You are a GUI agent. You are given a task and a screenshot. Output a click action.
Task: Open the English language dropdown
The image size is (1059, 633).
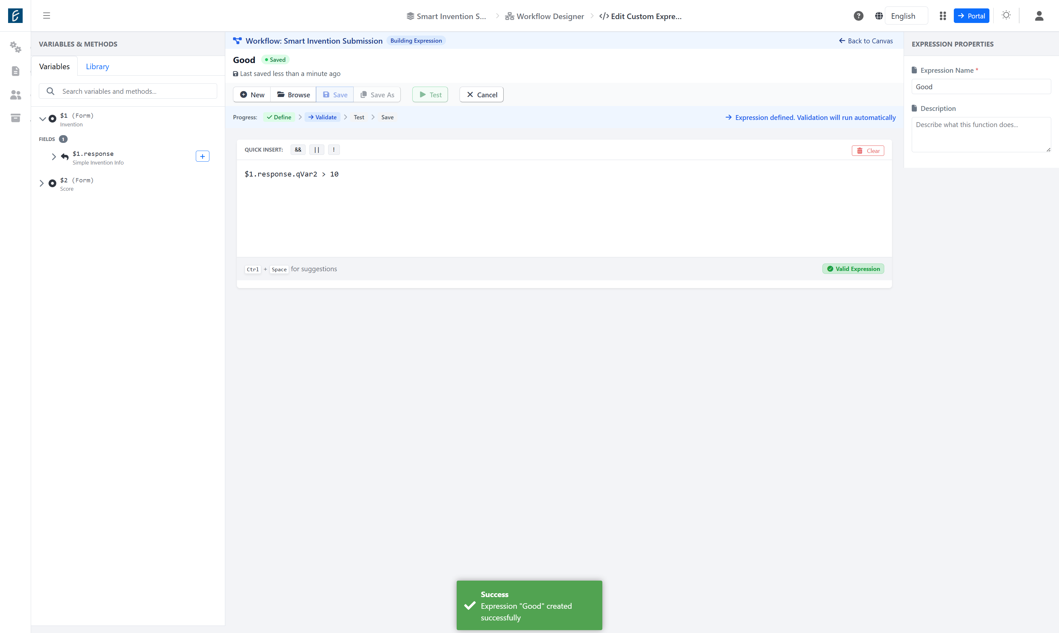coord(906,16)
